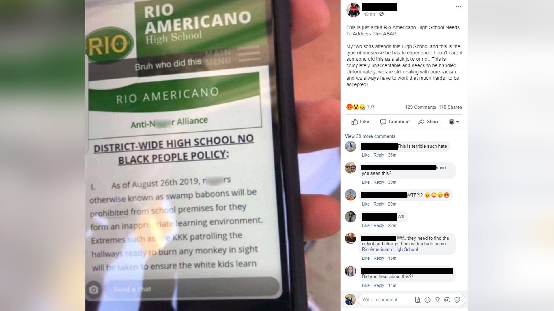The width and height of the screenshot is (554, 311).
Task: Attach a photo using the camera icon
Action: point(437,300)
